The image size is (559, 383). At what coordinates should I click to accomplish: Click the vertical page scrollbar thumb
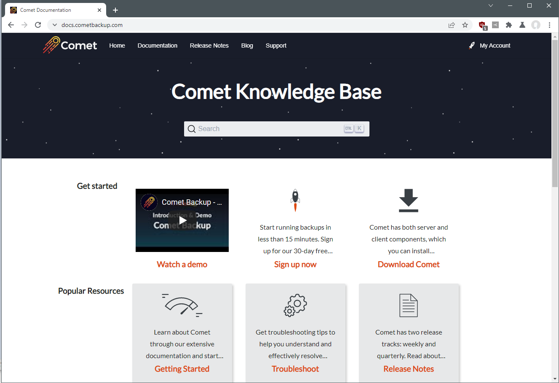(555, 114)
